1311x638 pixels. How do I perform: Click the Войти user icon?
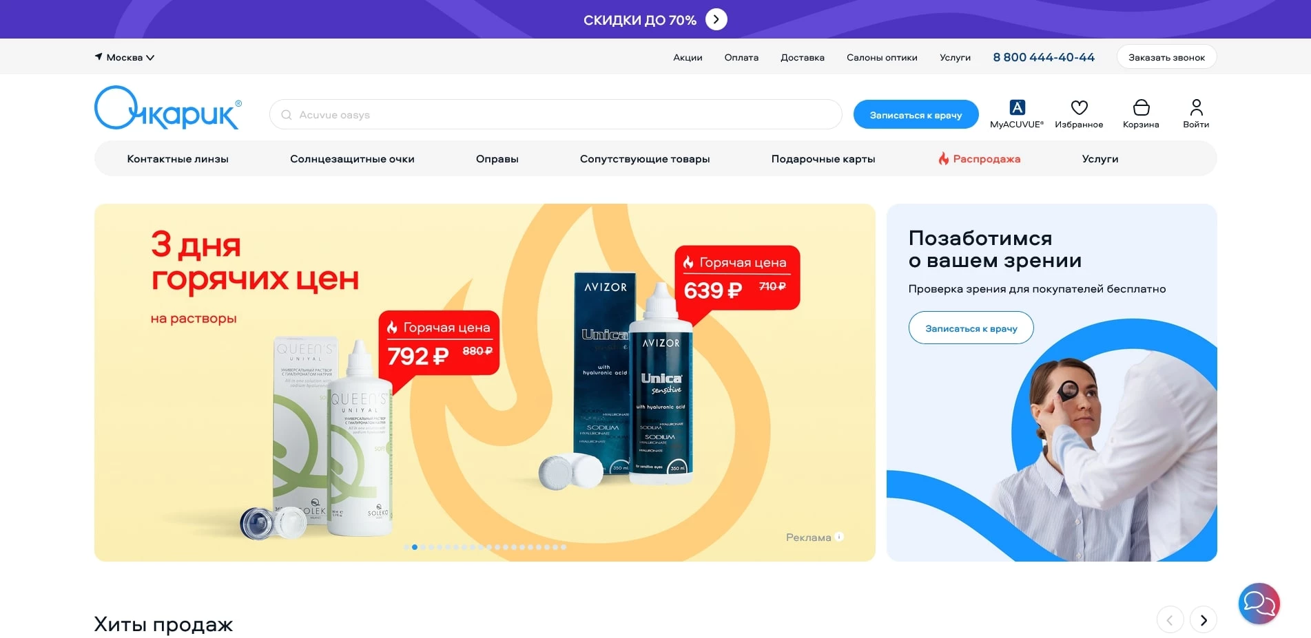point(1196,107)
